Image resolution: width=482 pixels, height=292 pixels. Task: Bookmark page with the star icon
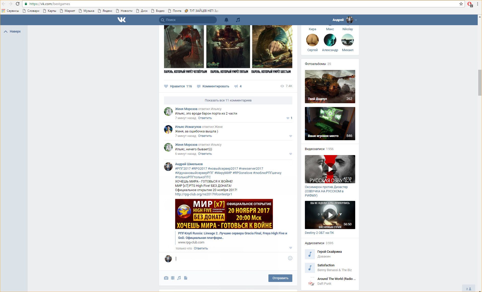461,4
